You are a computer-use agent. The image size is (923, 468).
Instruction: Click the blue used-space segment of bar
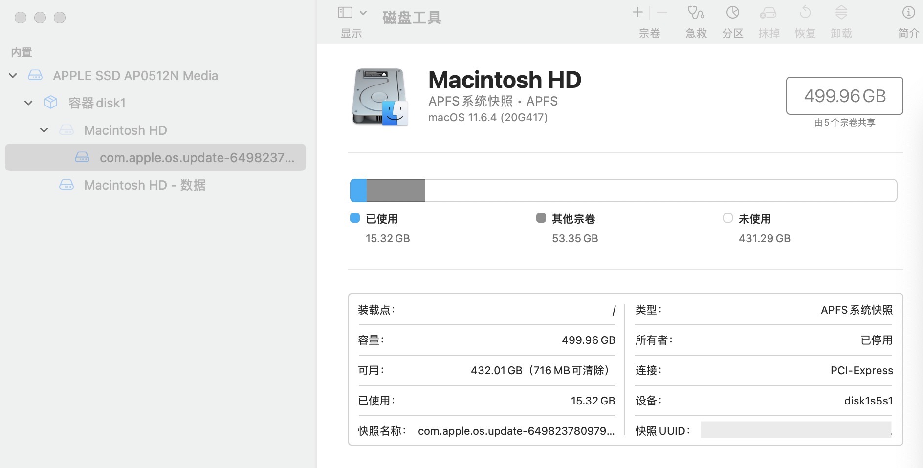click(x=358, y=191)
